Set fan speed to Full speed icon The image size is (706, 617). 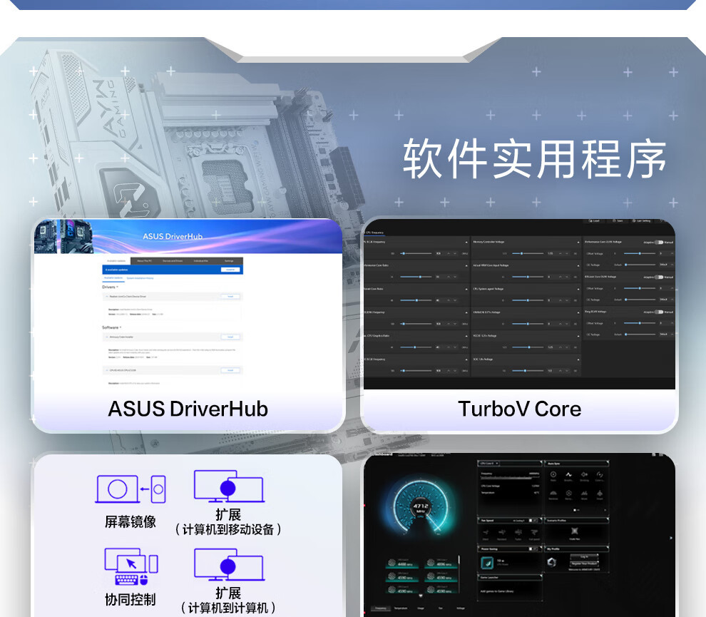(534, 533)
